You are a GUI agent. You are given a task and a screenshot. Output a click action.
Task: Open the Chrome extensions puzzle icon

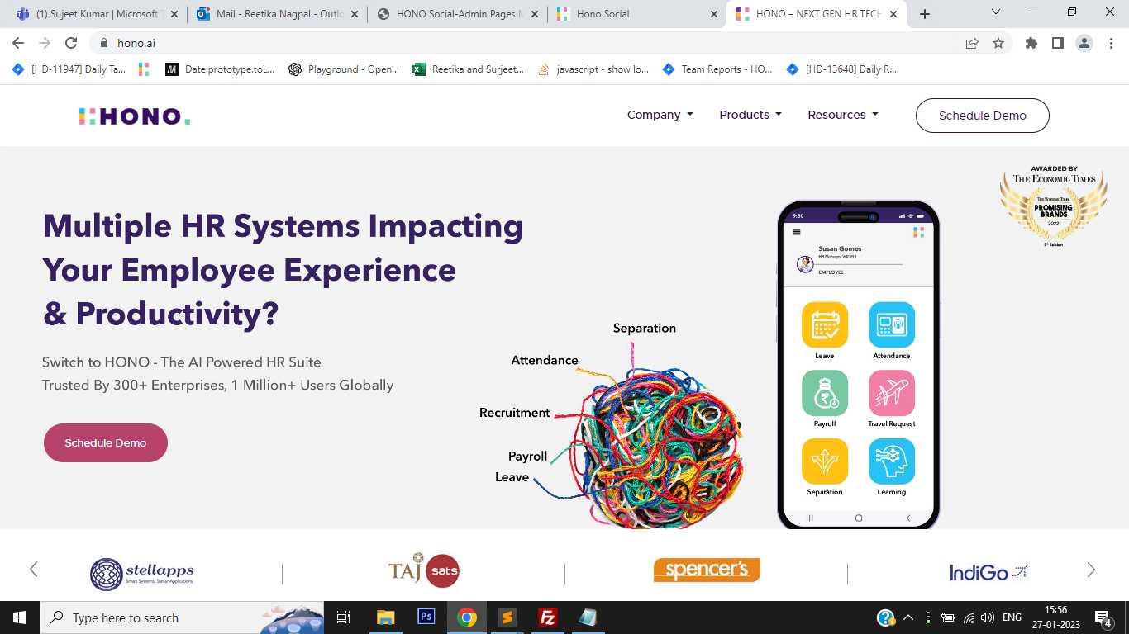coord(1031,43)
